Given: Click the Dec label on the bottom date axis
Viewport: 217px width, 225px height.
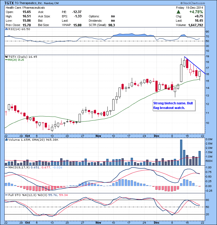Looking at the screenshot, I should 157,222.
